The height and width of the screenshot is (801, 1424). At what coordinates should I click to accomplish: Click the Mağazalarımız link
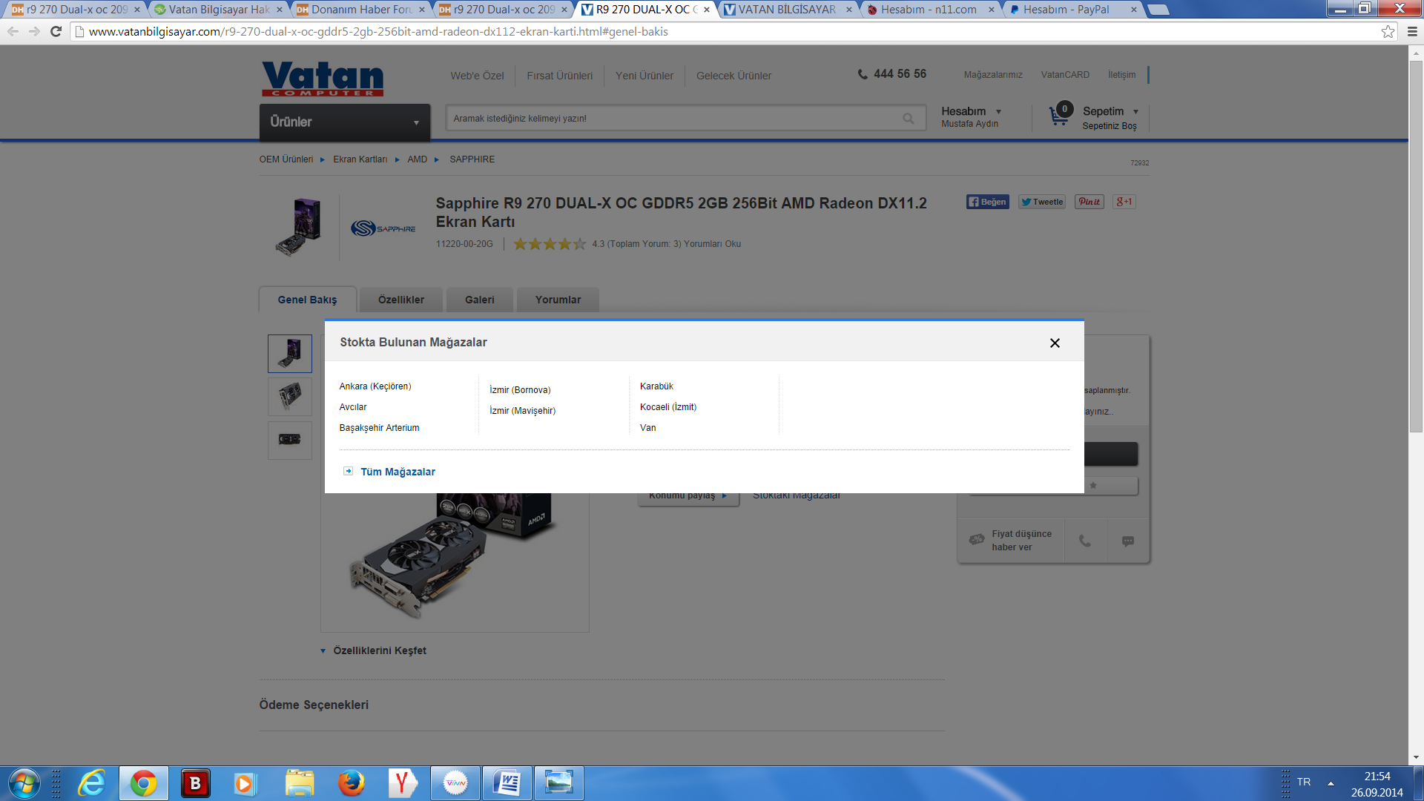pyautogui.click(x=993, y=75)
